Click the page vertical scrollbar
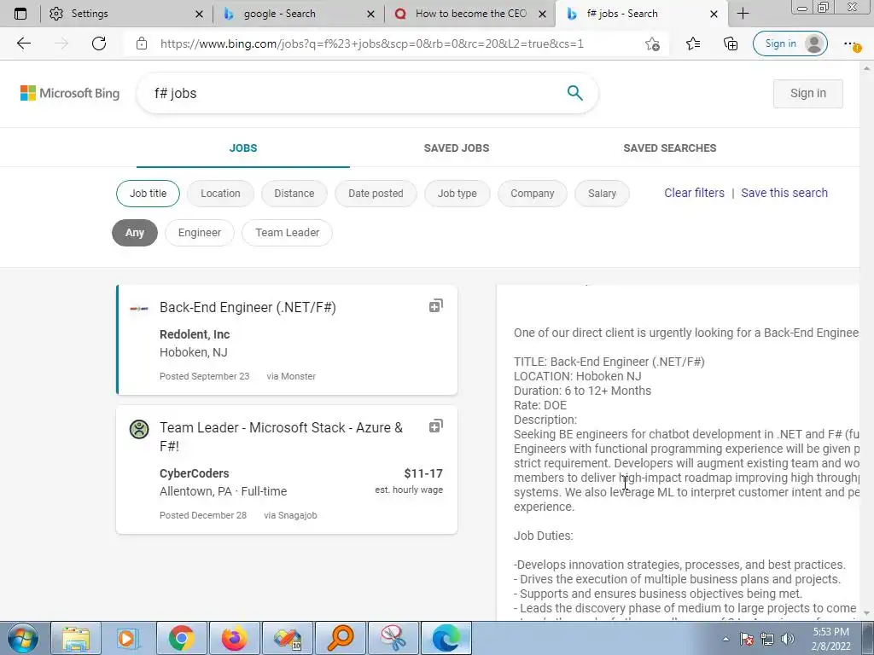The width and height of the screenshot is (874, 655). 867,339
